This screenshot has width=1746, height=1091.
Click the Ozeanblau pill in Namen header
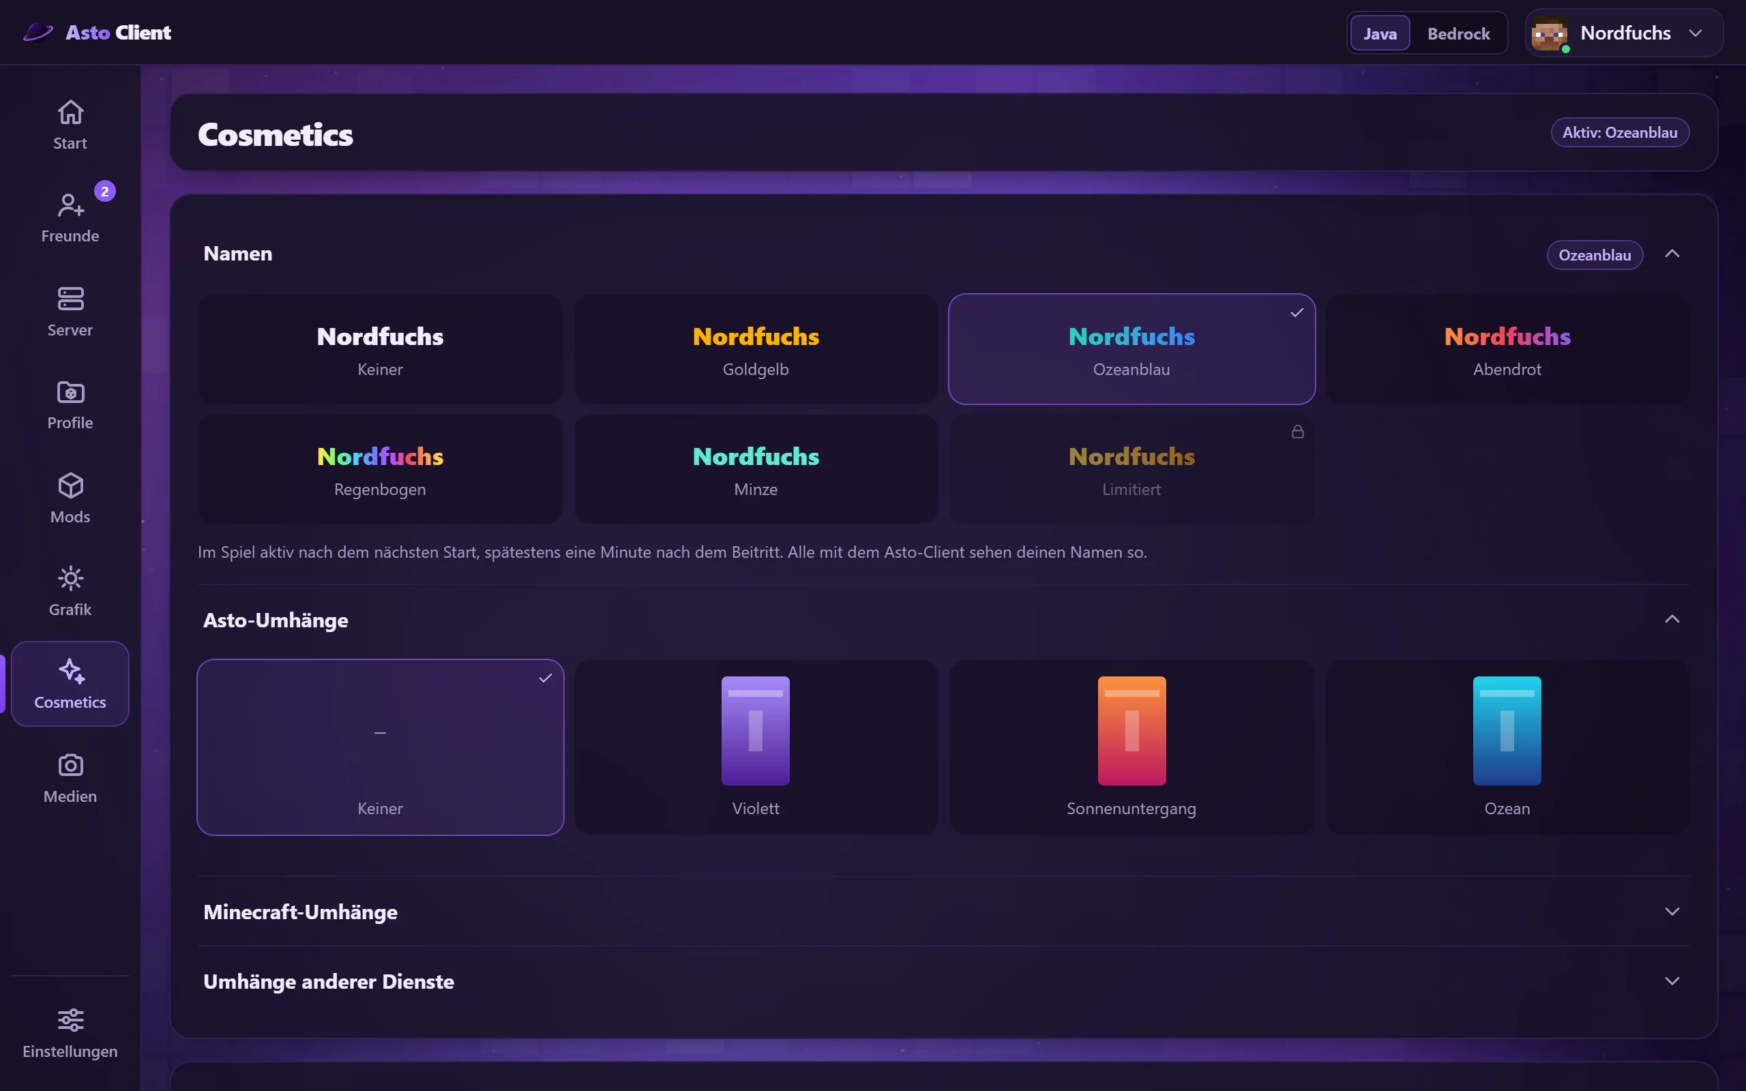click(x=1595, y=255)
